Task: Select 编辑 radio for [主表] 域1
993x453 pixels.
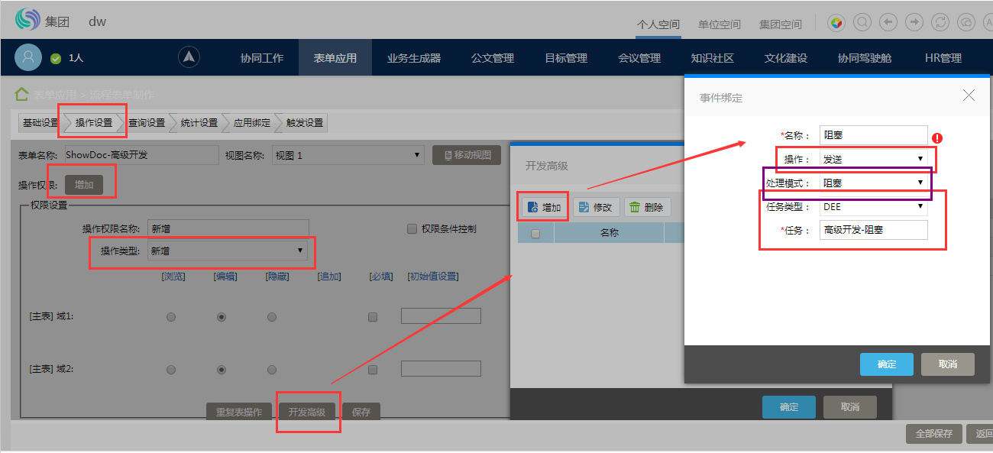Action: [222, 317]
